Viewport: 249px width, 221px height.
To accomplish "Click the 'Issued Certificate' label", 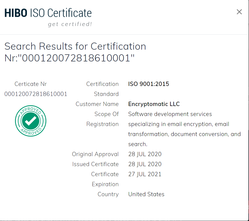I will pyautogui.click(x=95, y=164).
